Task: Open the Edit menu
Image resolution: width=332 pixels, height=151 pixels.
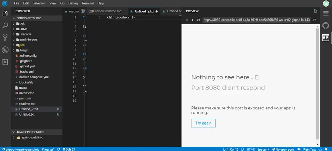Action: [x=26, y=3]
